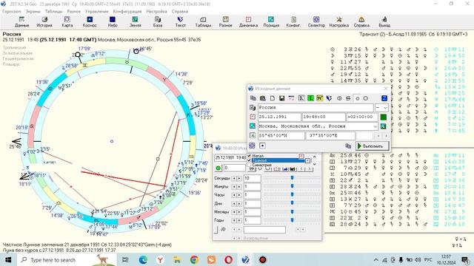Toggle the Натал checkbox
This screenshot has height=266, width=474.
click(x=250, y=156)
